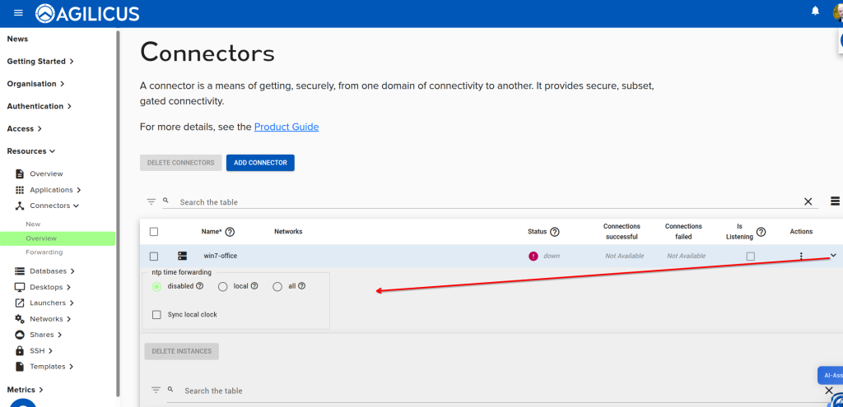Open the hamburger navigation menu
This screenshot has height=407, width=843.
(18, 12)
